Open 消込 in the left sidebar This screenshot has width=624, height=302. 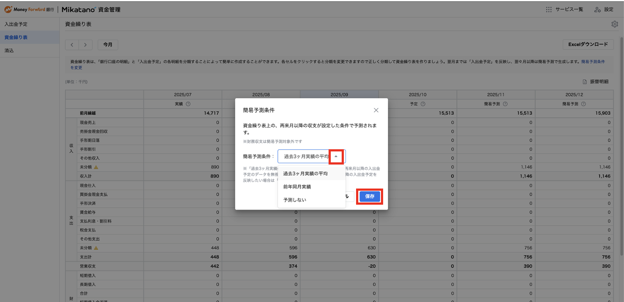coord(30,51)
